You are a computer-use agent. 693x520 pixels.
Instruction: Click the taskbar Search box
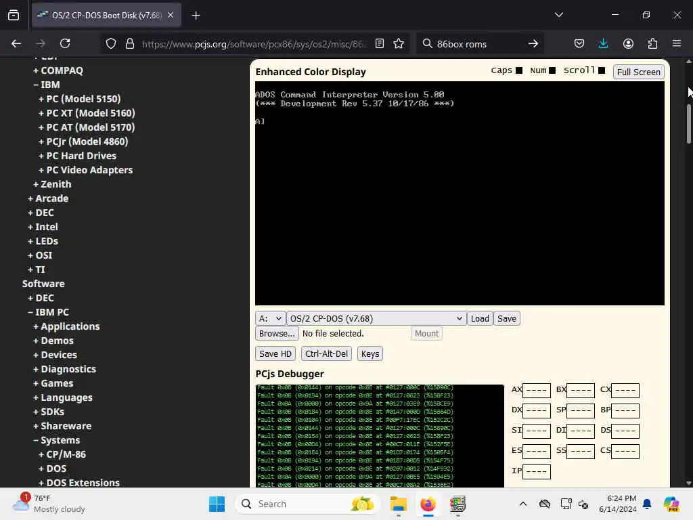coord(308,504)
